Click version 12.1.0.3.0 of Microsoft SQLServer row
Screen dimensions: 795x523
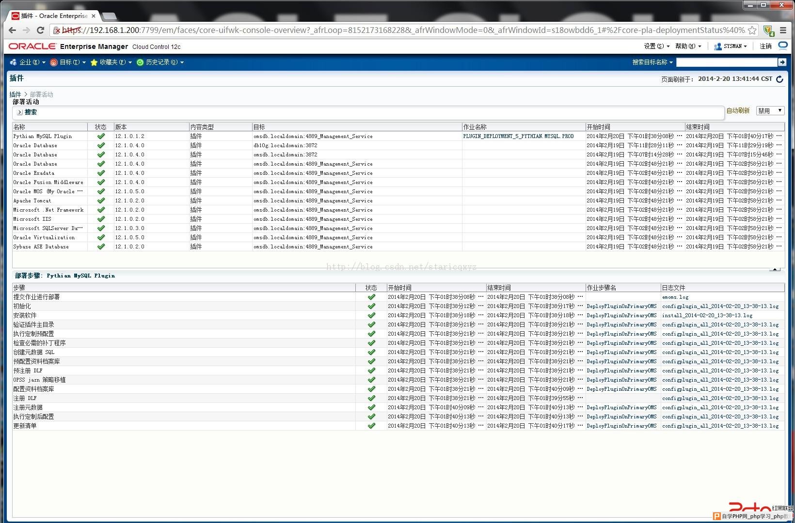129,228
